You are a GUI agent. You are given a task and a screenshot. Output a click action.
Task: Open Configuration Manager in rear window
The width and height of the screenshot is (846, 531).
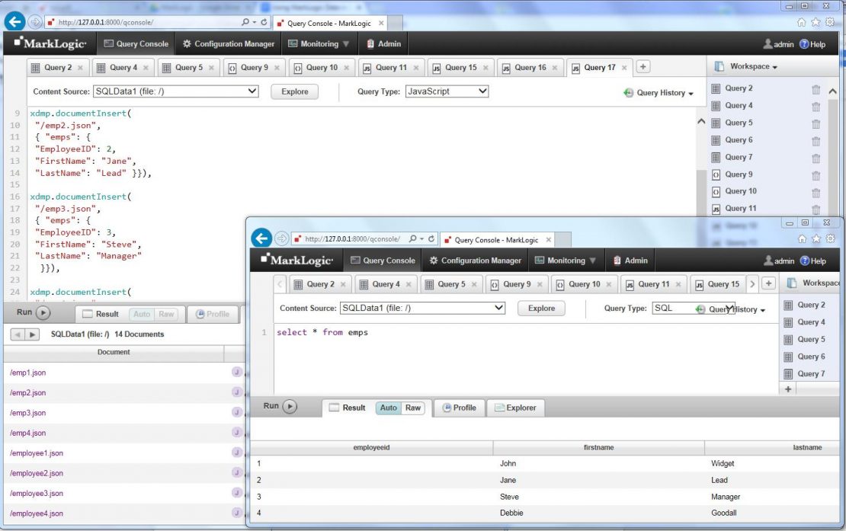click(x=228, y=43)
